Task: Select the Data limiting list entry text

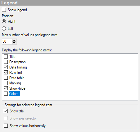Action: coord(18,67)
